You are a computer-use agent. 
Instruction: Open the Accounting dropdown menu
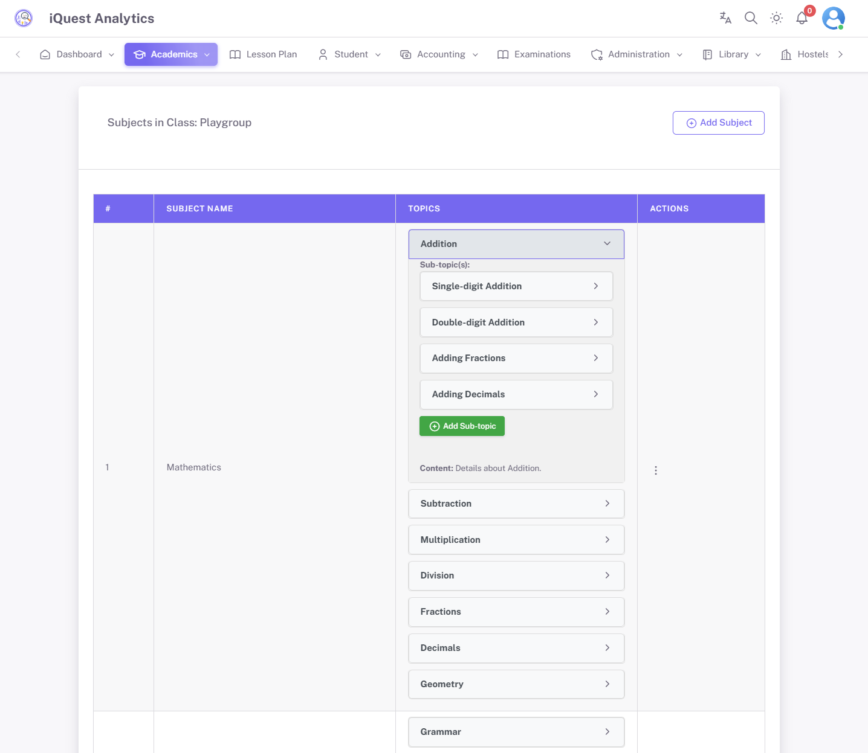coord(439,54)
